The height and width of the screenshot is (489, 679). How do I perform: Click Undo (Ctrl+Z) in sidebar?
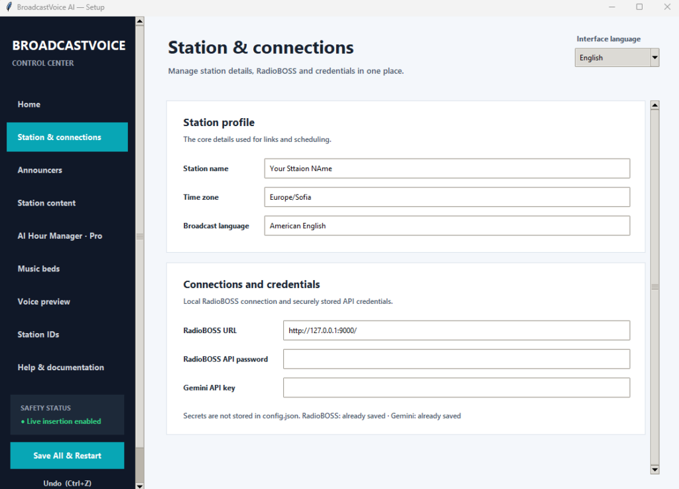pos(67,484)
